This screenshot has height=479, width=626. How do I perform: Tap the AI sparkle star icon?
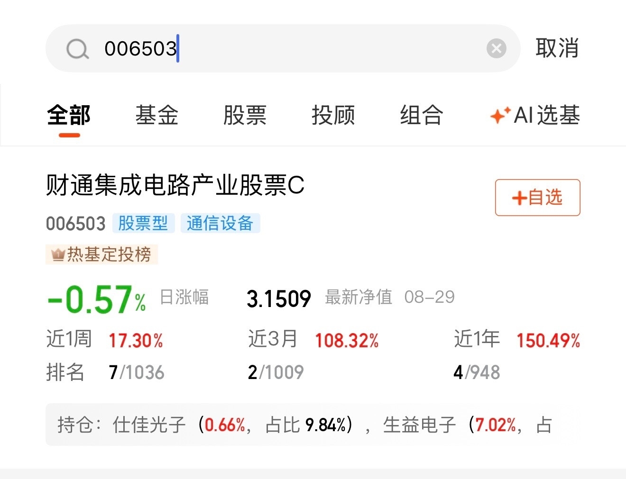(499, 115)
